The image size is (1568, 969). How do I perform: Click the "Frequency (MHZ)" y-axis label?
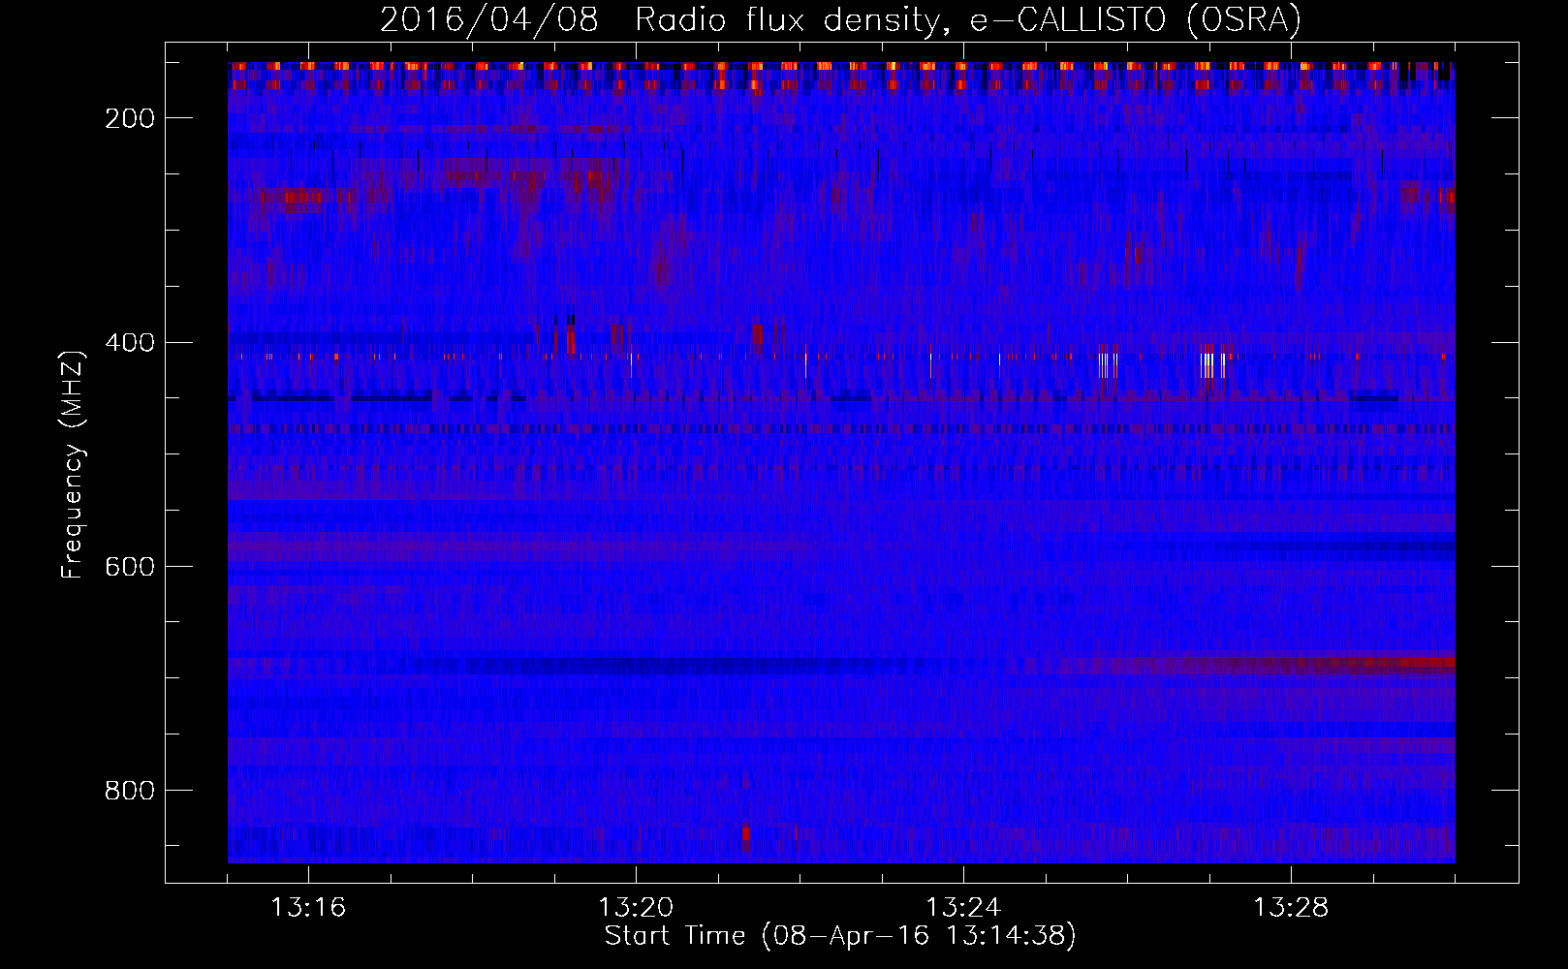point(73,464)
